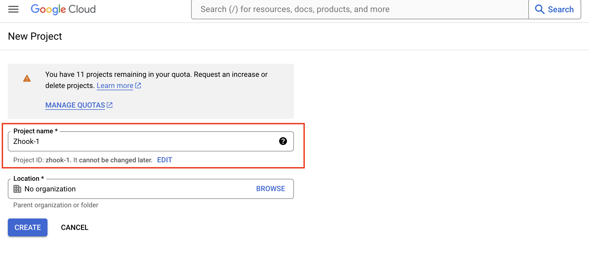
Task: Click EDIT to change the Project ID
Action: [165, 160]
